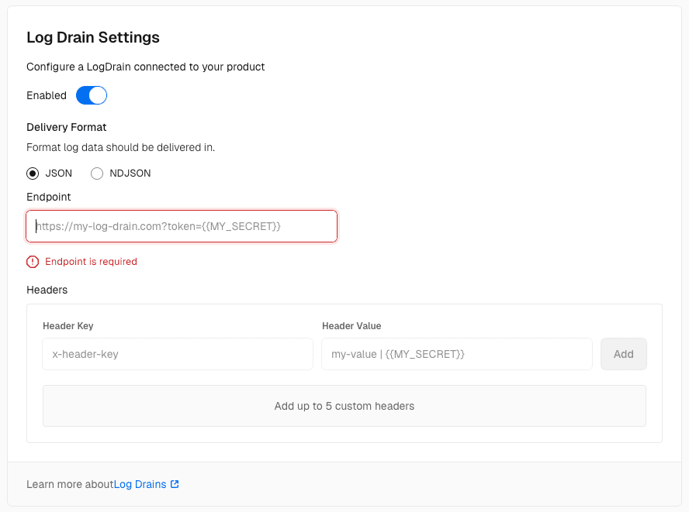689x512 pixels.
Task: Select the JSON radio button
Action: click(x=33, y=174)
